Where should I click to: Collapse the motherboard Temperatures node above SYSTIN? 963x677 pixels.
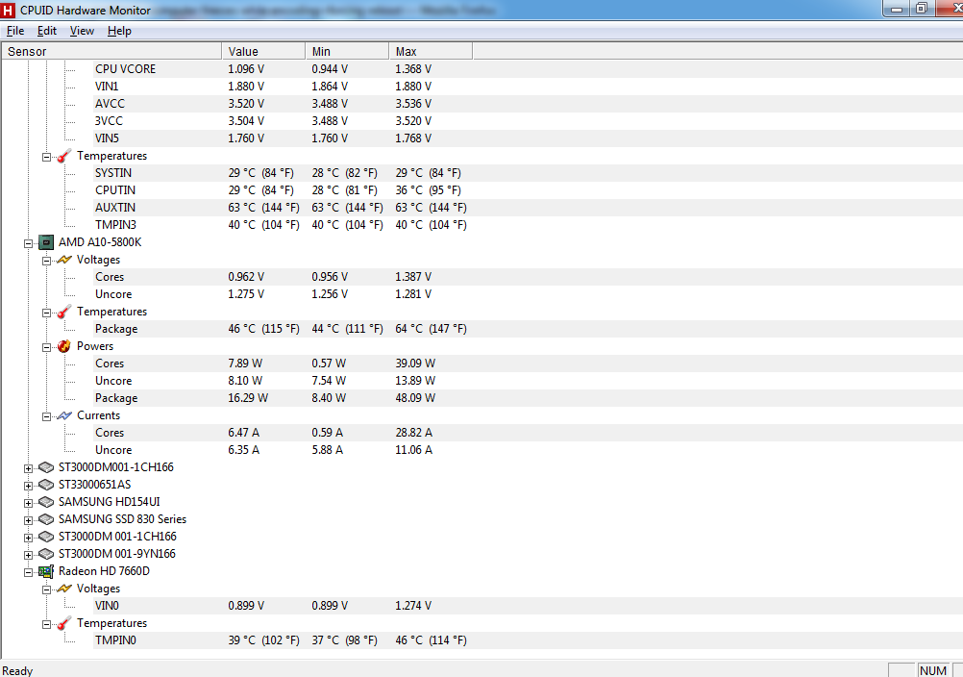47,157
